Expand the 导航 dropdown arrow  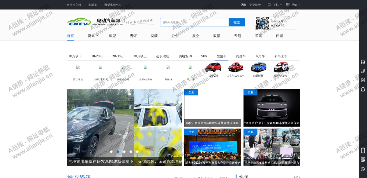coord(299,5)
